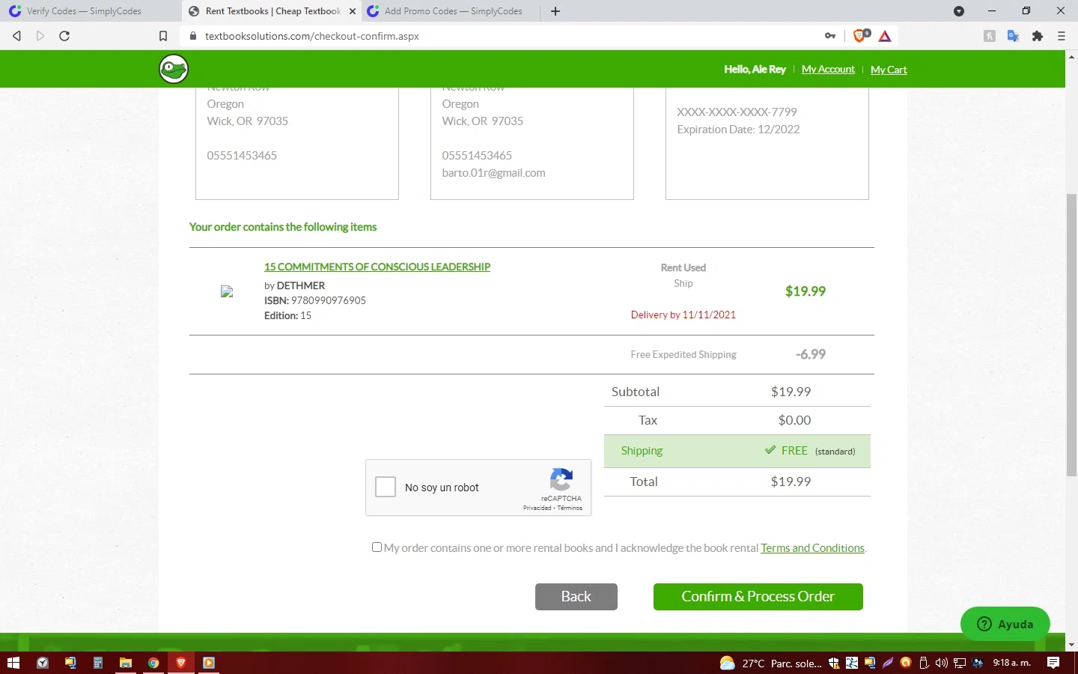Switch to the Verify Codes — SimplyCodes tab
This screenshot has height=674, width=1078.
(84, 11)
